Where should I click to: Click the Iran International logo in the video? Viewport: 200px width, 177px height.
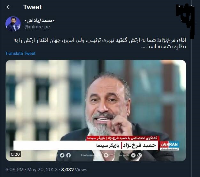pyautogui.click(x=169, y=146)
